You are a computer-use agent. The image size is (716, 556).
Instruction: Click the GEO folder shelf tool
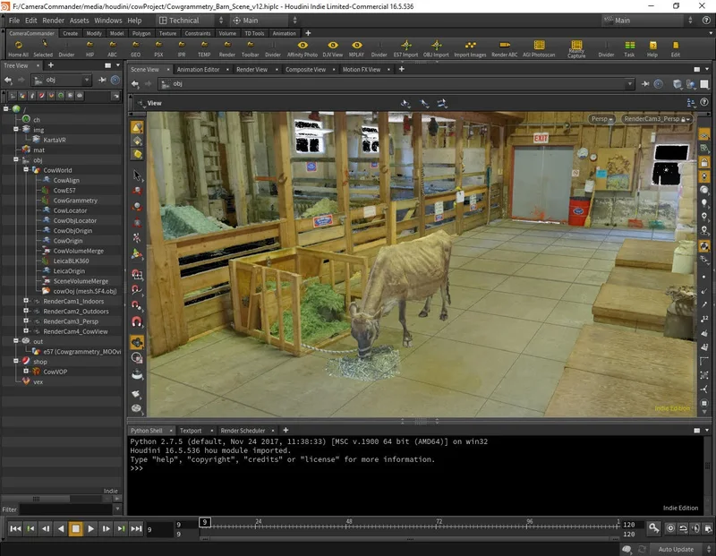pyautogui.click(x=136, y=48)
